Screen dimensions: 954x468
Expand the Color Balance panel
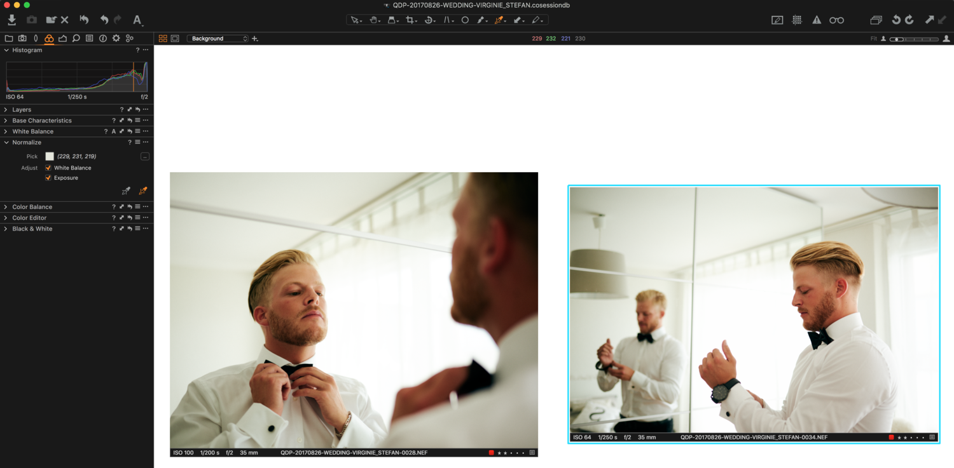(6, 206)
